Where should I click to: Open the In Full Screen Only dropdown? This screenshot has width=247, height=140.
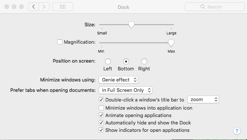click(x=125, y=90)
